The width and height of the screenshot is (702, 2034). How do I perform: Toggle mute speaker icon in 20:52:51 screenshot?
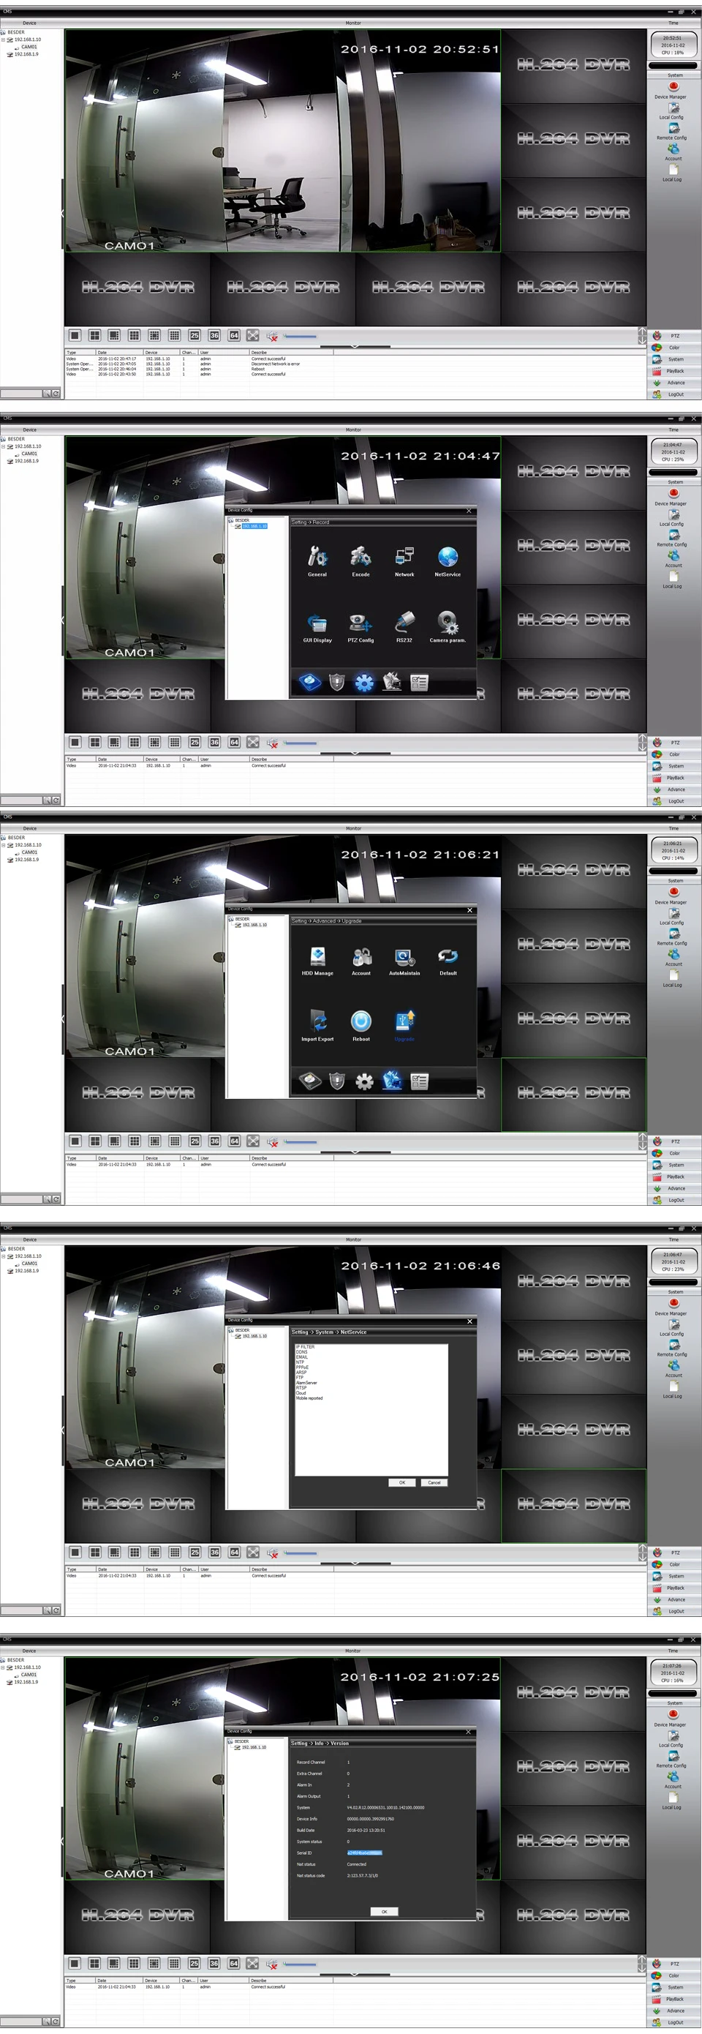pyautogui.click(x=272, y=337)
